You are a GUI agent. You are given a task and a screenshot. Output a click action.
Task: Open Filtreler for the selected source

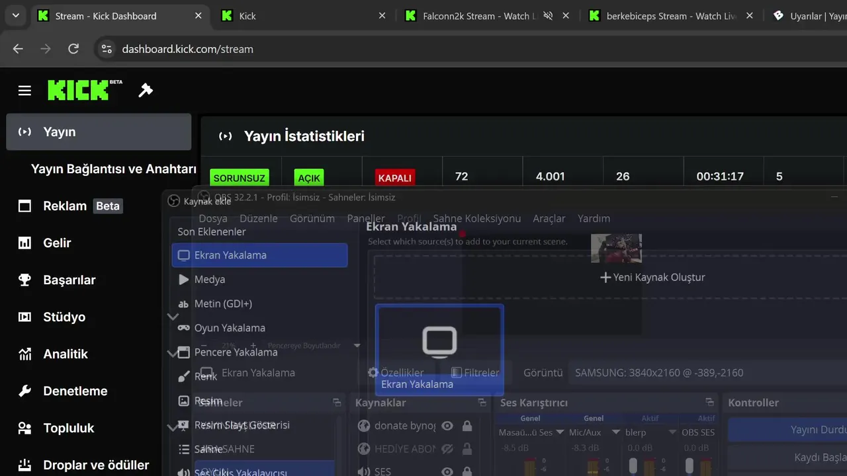[x=475, y=373]
